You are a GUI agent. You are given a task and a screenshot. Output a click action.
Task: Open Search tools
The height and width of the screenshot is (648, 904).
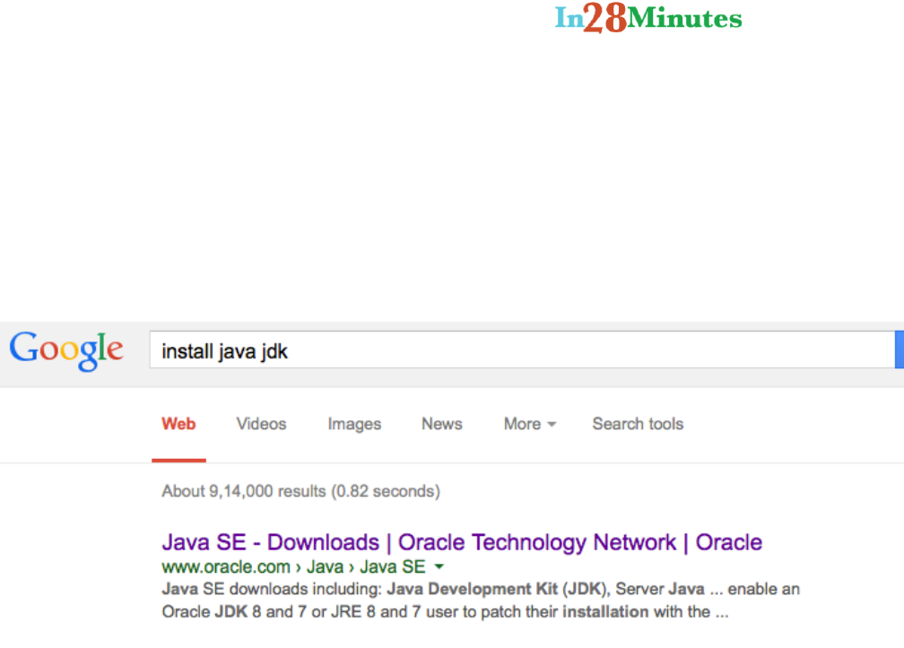click(x=638, y=424)
